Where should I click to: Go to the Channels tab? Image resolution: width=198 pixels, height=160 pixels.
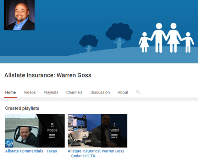75,92
